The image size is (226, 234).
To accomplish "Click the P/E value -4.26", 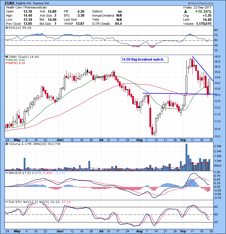I will pos(80,12).
